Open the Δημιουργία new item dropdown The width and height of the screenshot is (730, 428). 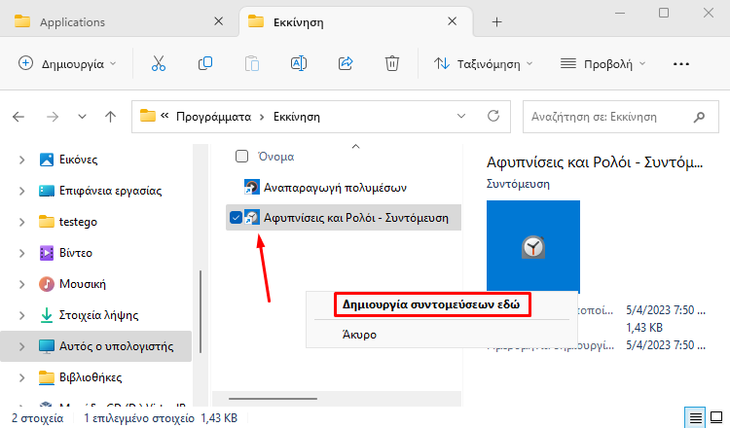pyautogui.click(x=67, y=64)
